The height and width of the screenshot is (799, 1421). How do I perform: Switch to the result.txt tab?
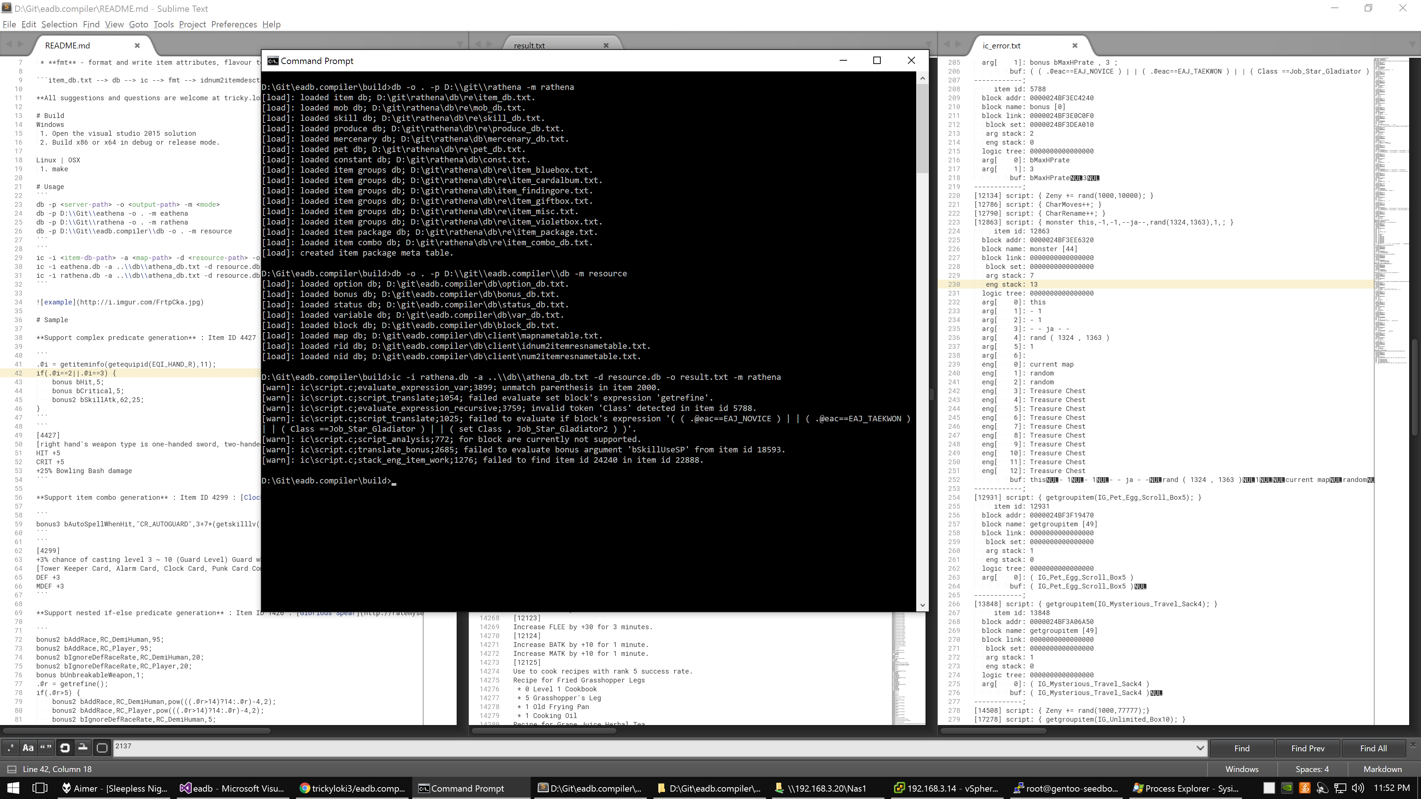pos(529,46)
